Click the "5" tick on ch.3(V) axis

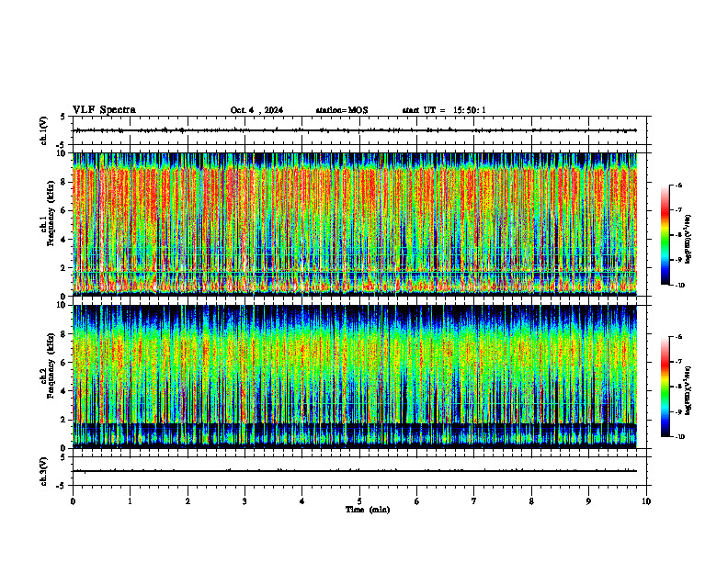(62, 457)
